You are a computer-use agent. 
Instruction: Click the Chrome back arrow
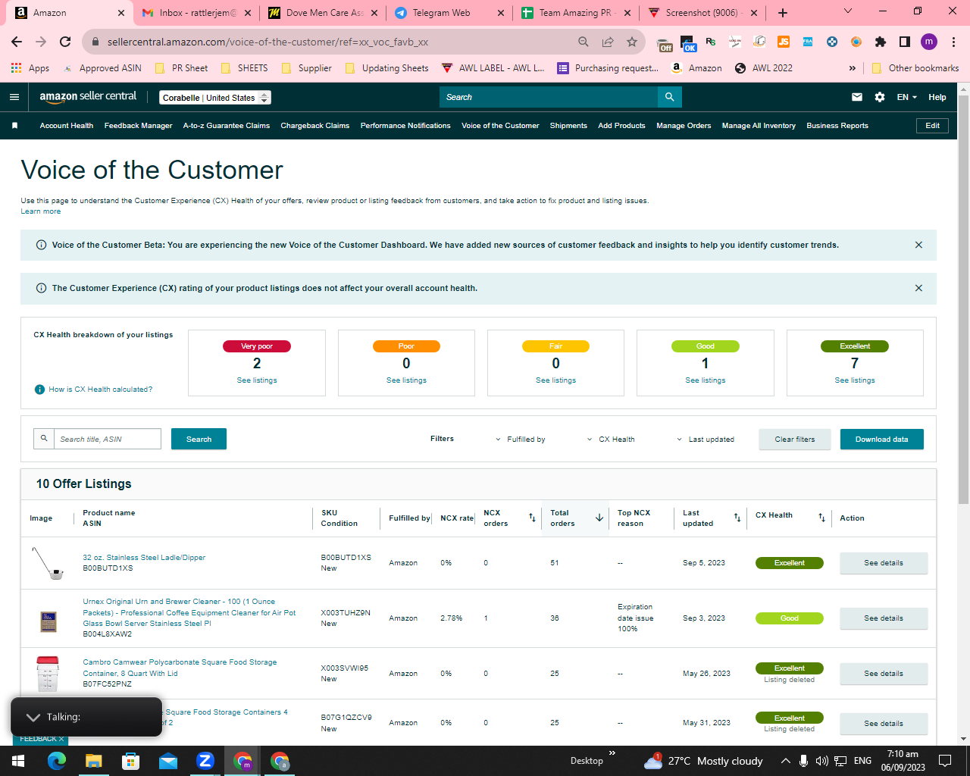click(x=17, y=42)
